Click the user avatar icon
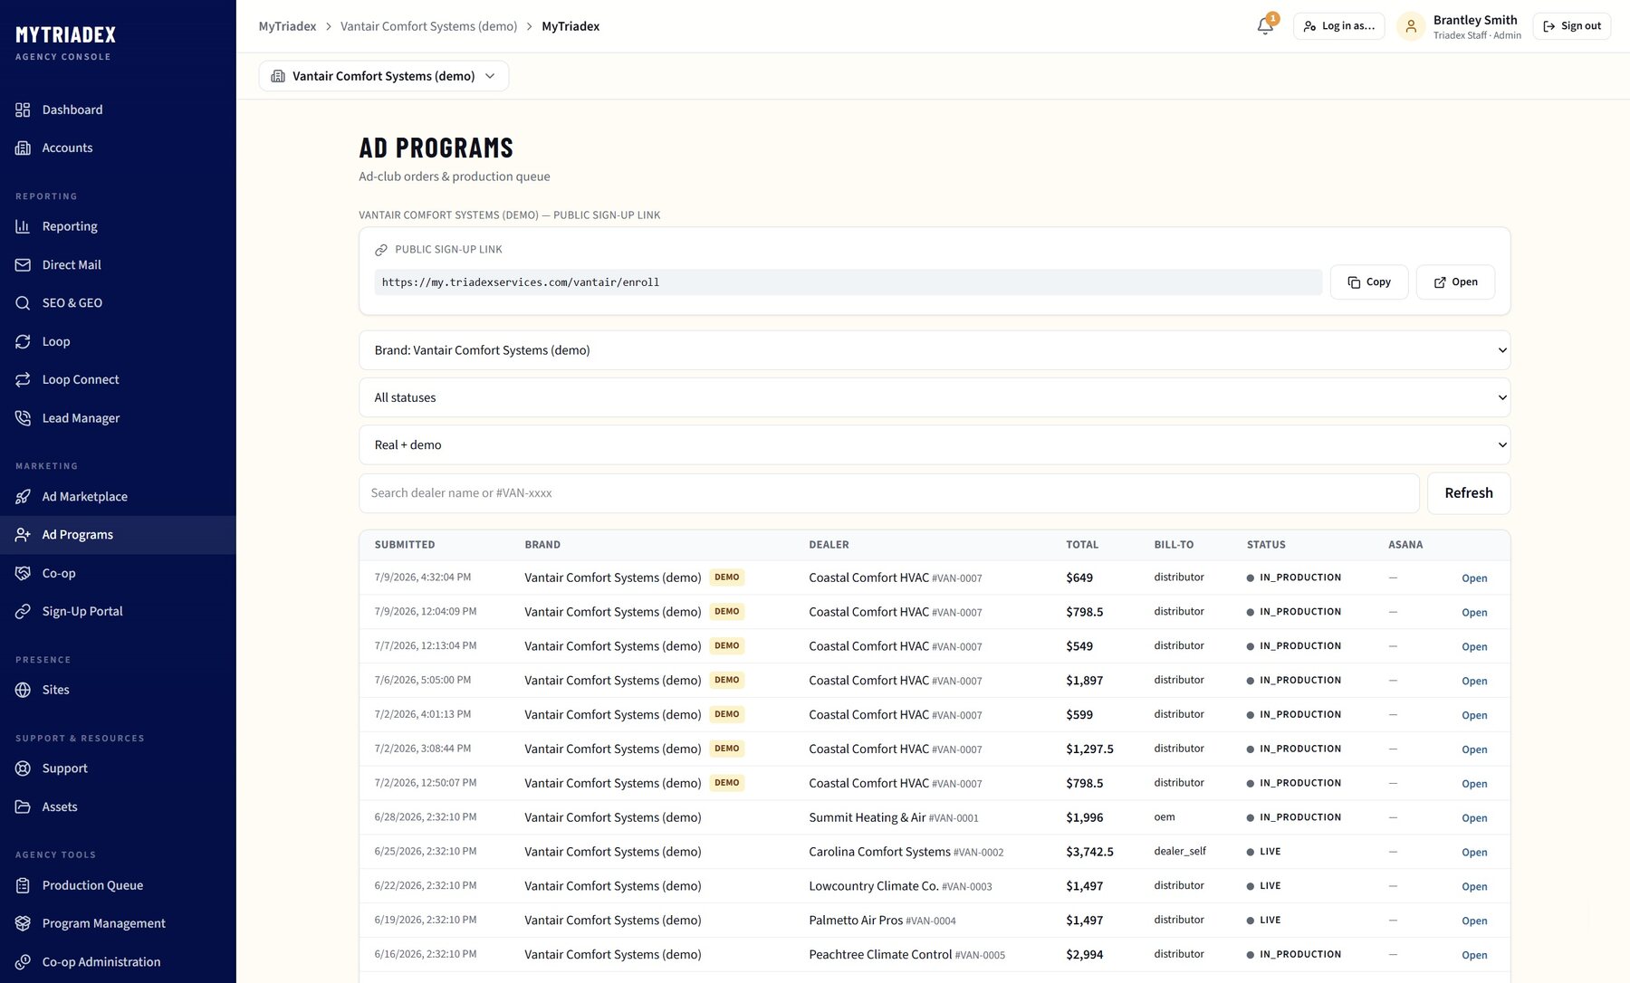This screenshot has height=983, width=1630. (1411, 26)
